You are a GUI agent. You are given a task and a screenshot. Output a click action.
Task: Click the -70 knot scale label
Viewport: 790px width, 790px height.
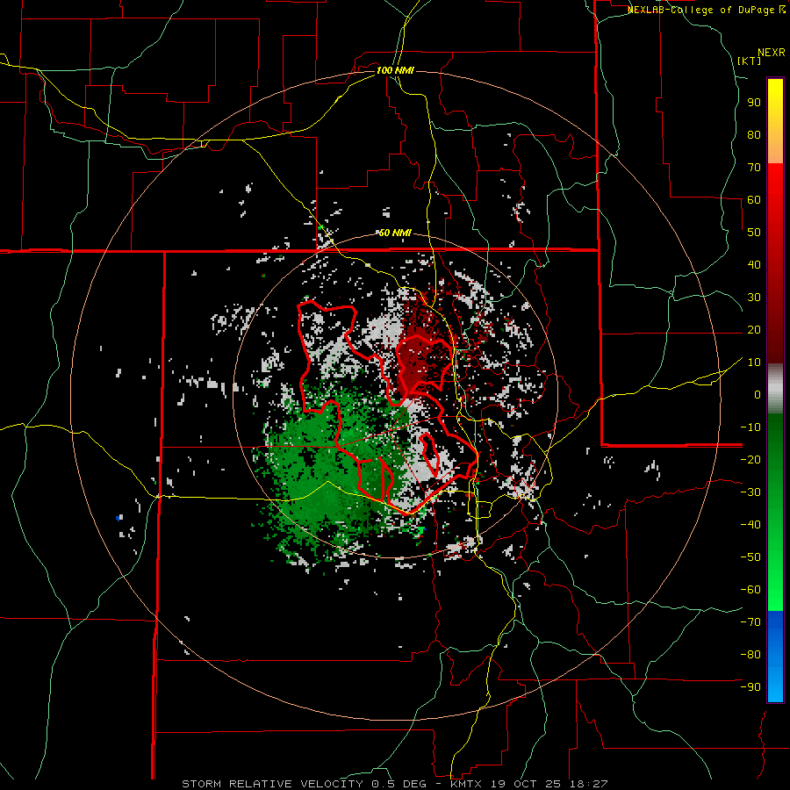pyautogui.click(x=750, y=622)
